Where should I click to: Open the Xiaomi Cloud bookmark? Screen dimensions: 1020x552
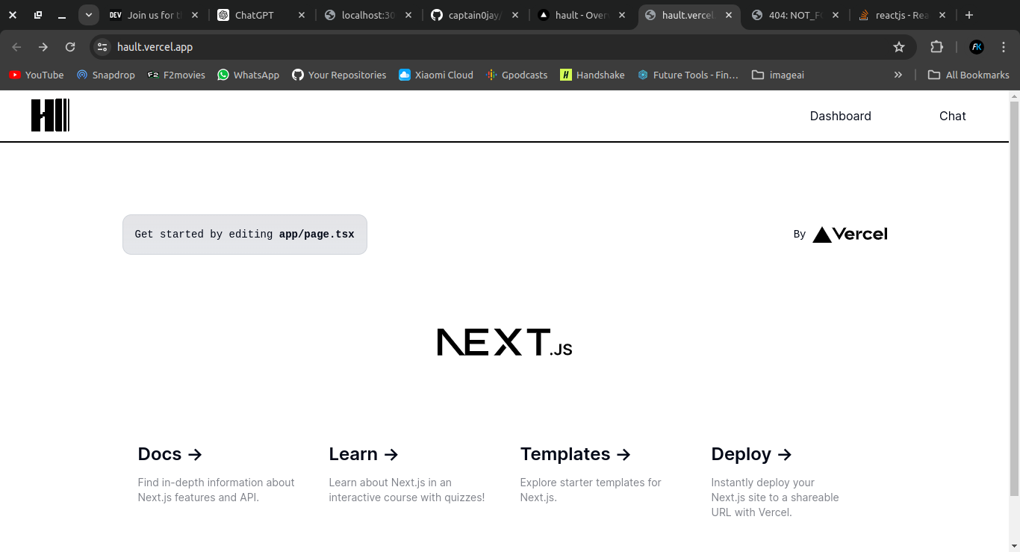pos(435,75)
